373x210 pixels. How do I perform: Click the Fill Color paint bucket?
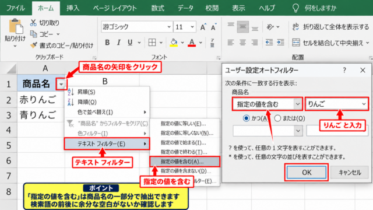click(174, 43)
